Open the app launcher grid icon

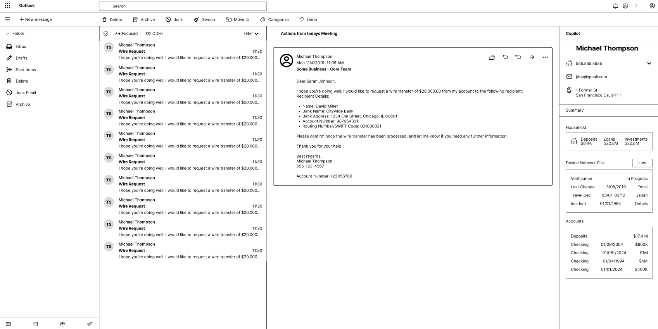click(7, 6)
